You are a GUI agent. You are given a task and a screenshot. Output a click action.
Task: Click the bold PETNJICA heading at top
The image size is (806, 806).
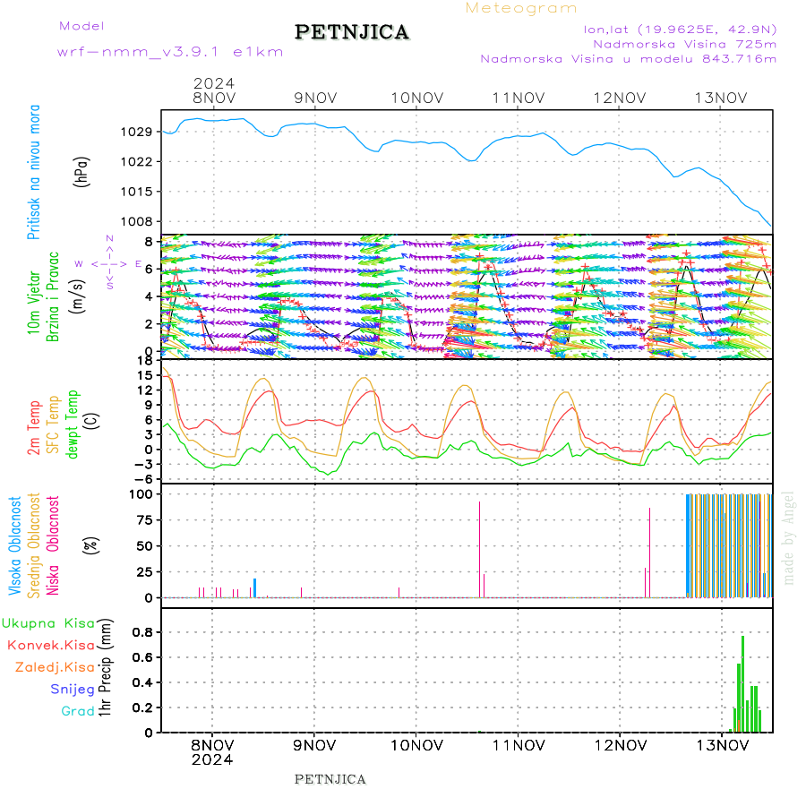352,32
